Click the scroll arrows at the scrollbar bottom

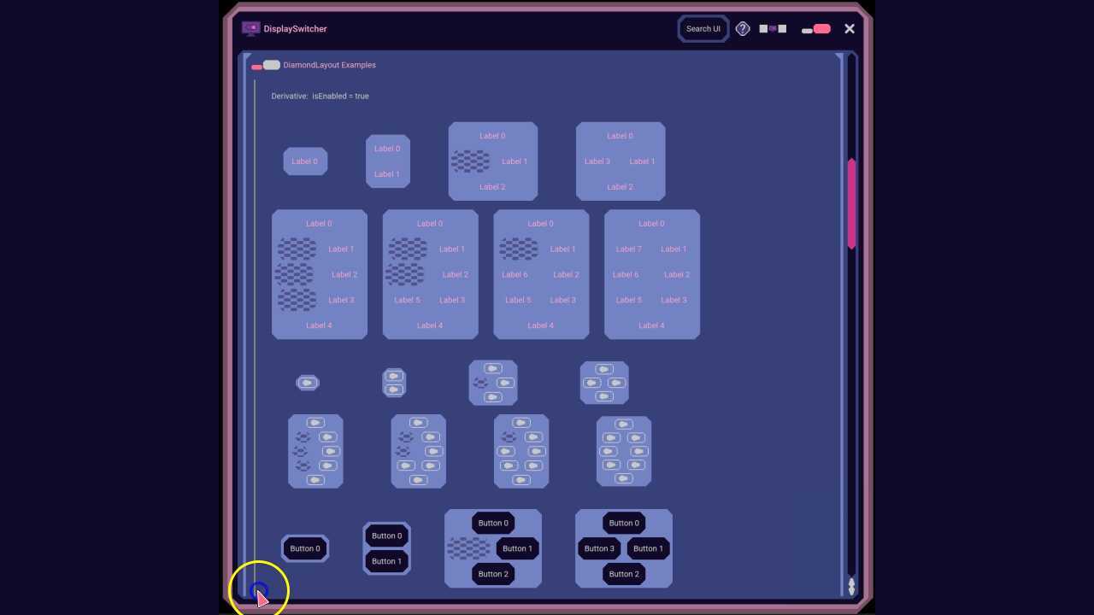[x=851, y=586]
